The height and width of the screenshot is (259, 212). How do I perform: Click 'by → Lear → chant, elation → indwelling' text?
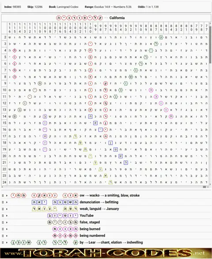pyautogui.click(x=111, y=243)
